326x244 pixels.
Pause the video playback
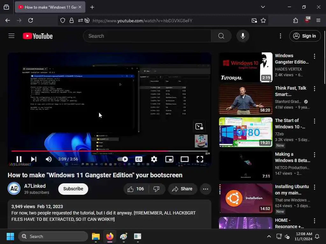pyautogui.click(x=19, y=159)
